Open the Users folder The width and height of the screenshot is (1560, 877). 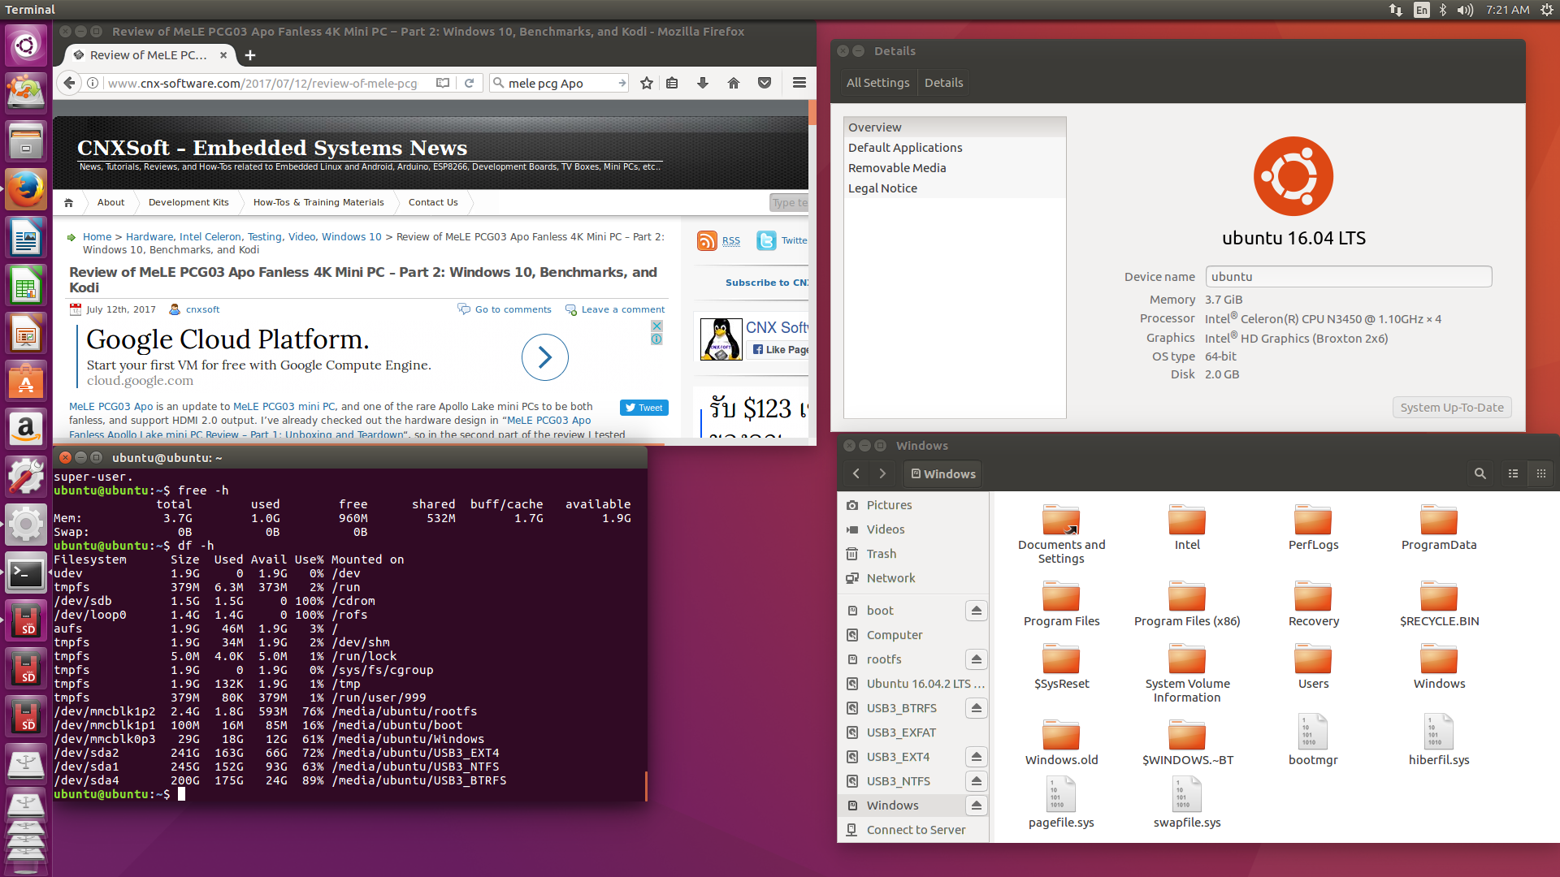pyautogui.click(x=1313, y=667)
